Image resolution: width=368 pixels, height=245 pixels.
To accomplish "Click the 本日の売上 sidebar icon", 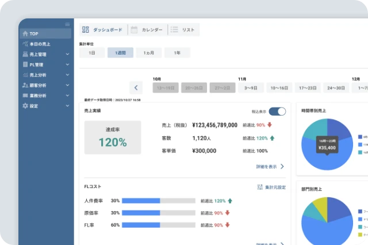I will (25, 44).
